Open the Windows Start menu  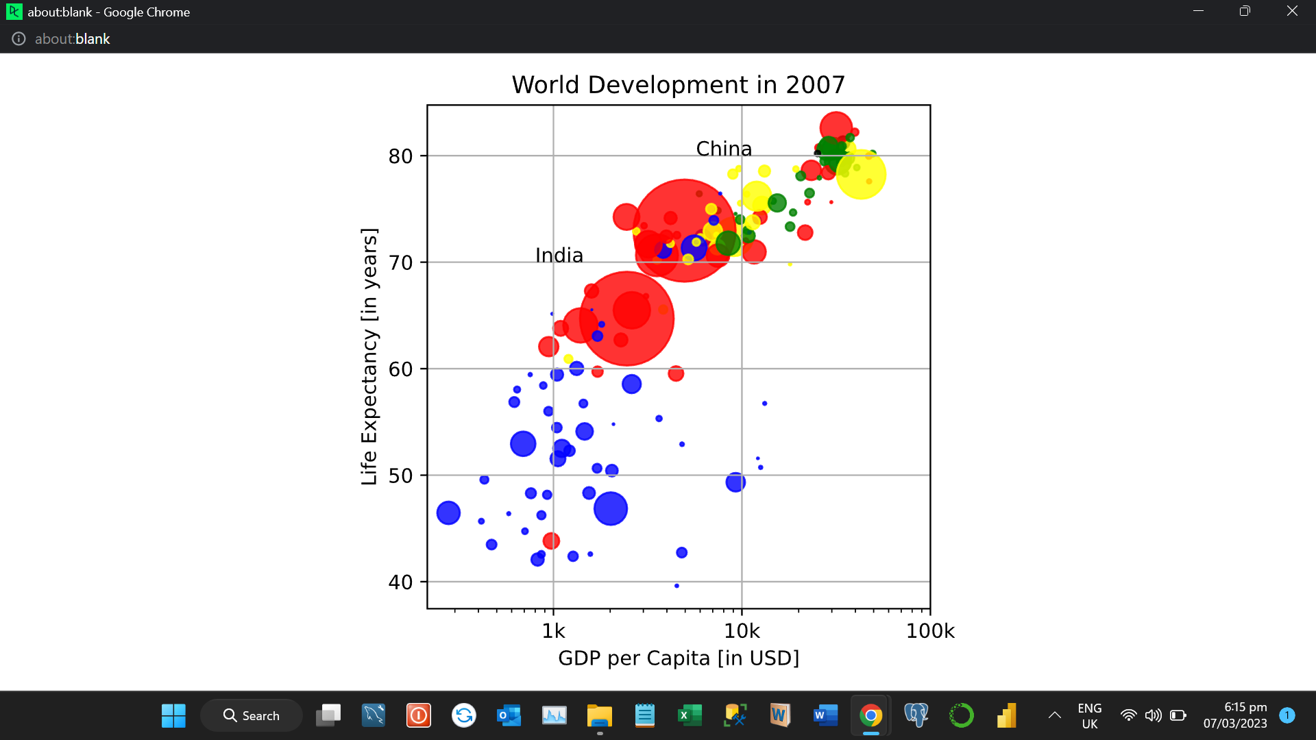click(173, 715)
